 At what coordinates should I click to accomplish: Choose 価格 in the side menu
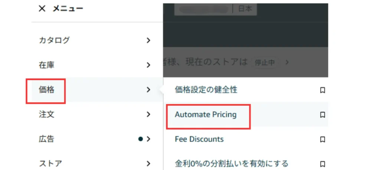click(x=47, y=89)
